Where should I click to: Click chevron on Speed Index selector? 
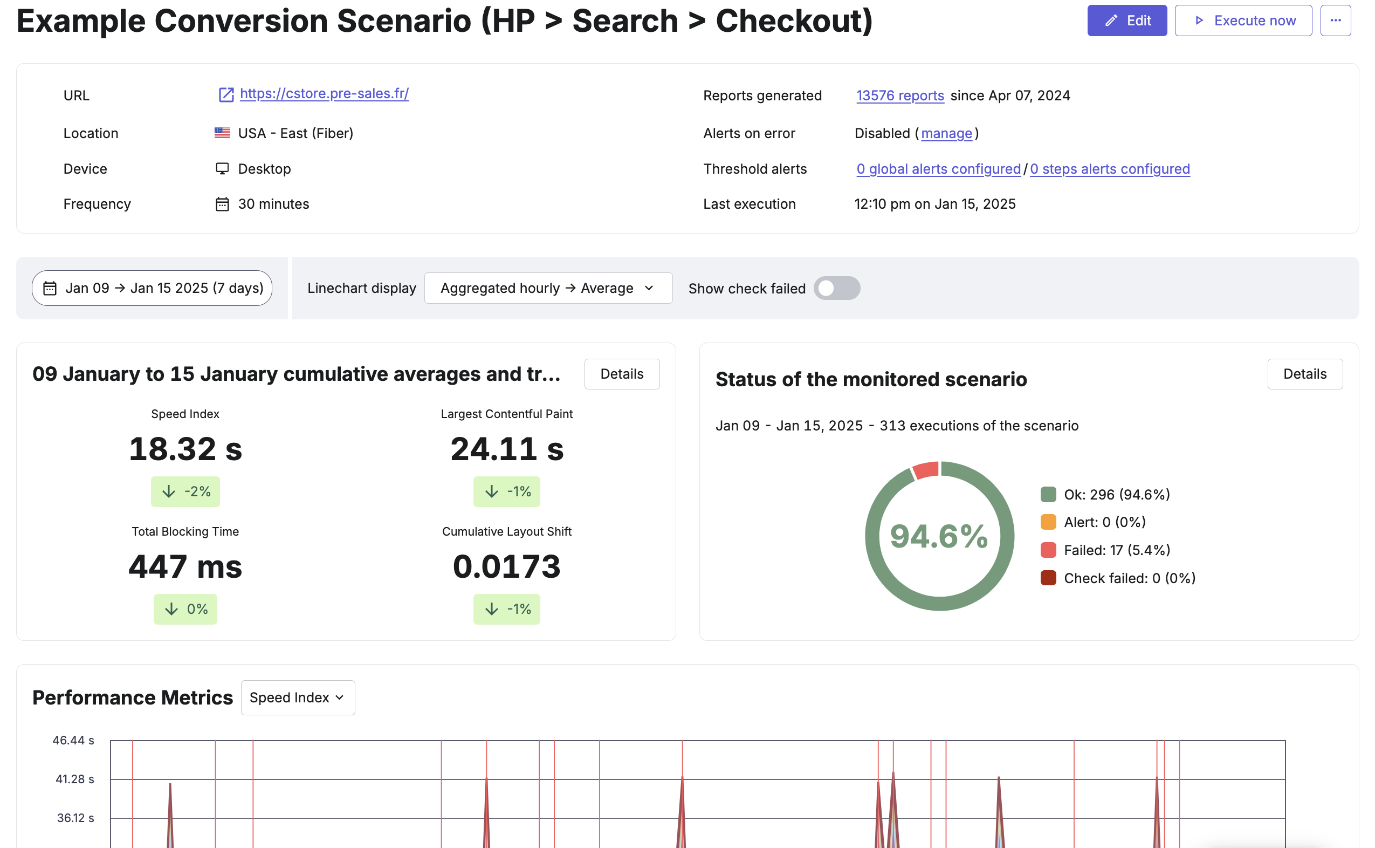point(339,697)
